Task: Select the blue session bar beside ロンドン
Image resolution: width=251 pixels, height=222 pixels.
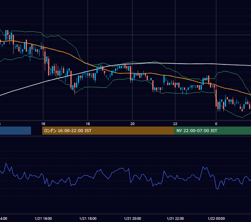Action: [x=16, y=131]
